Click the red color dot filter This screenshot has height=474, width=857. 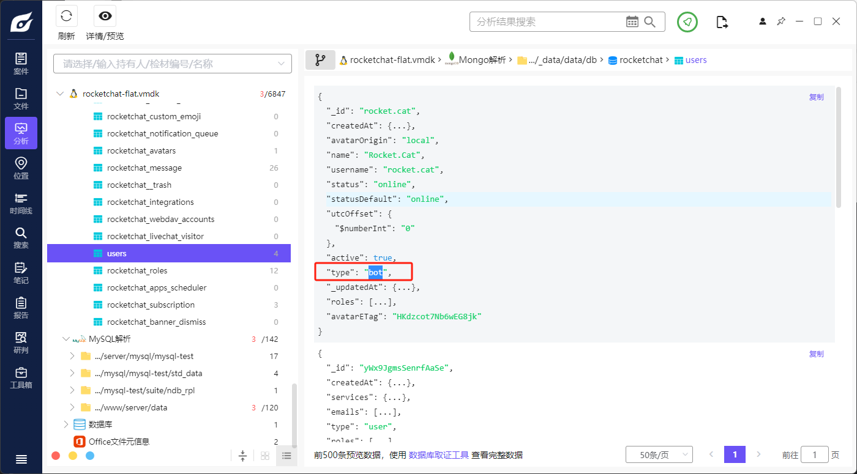[56, 456]
